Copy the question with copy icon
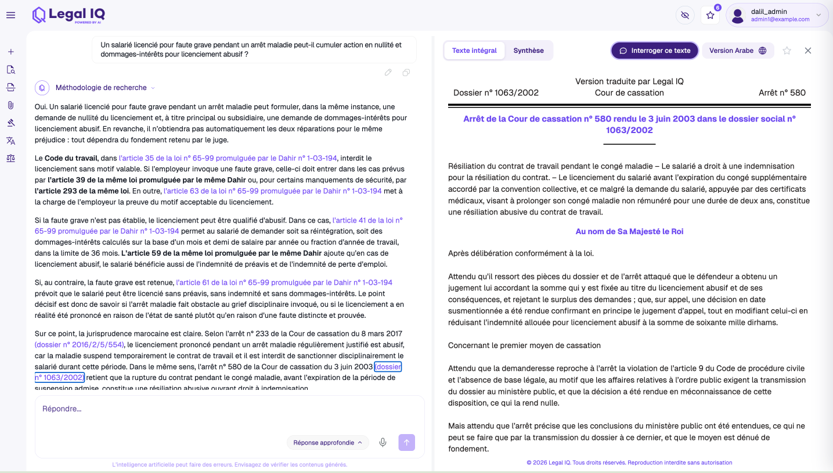This screenshot has width=833, height=473. click(x=406, y=73)
